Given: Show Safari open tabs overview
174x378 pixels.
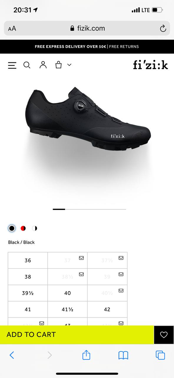Looking at the screenshot, I should coord(160,355).
